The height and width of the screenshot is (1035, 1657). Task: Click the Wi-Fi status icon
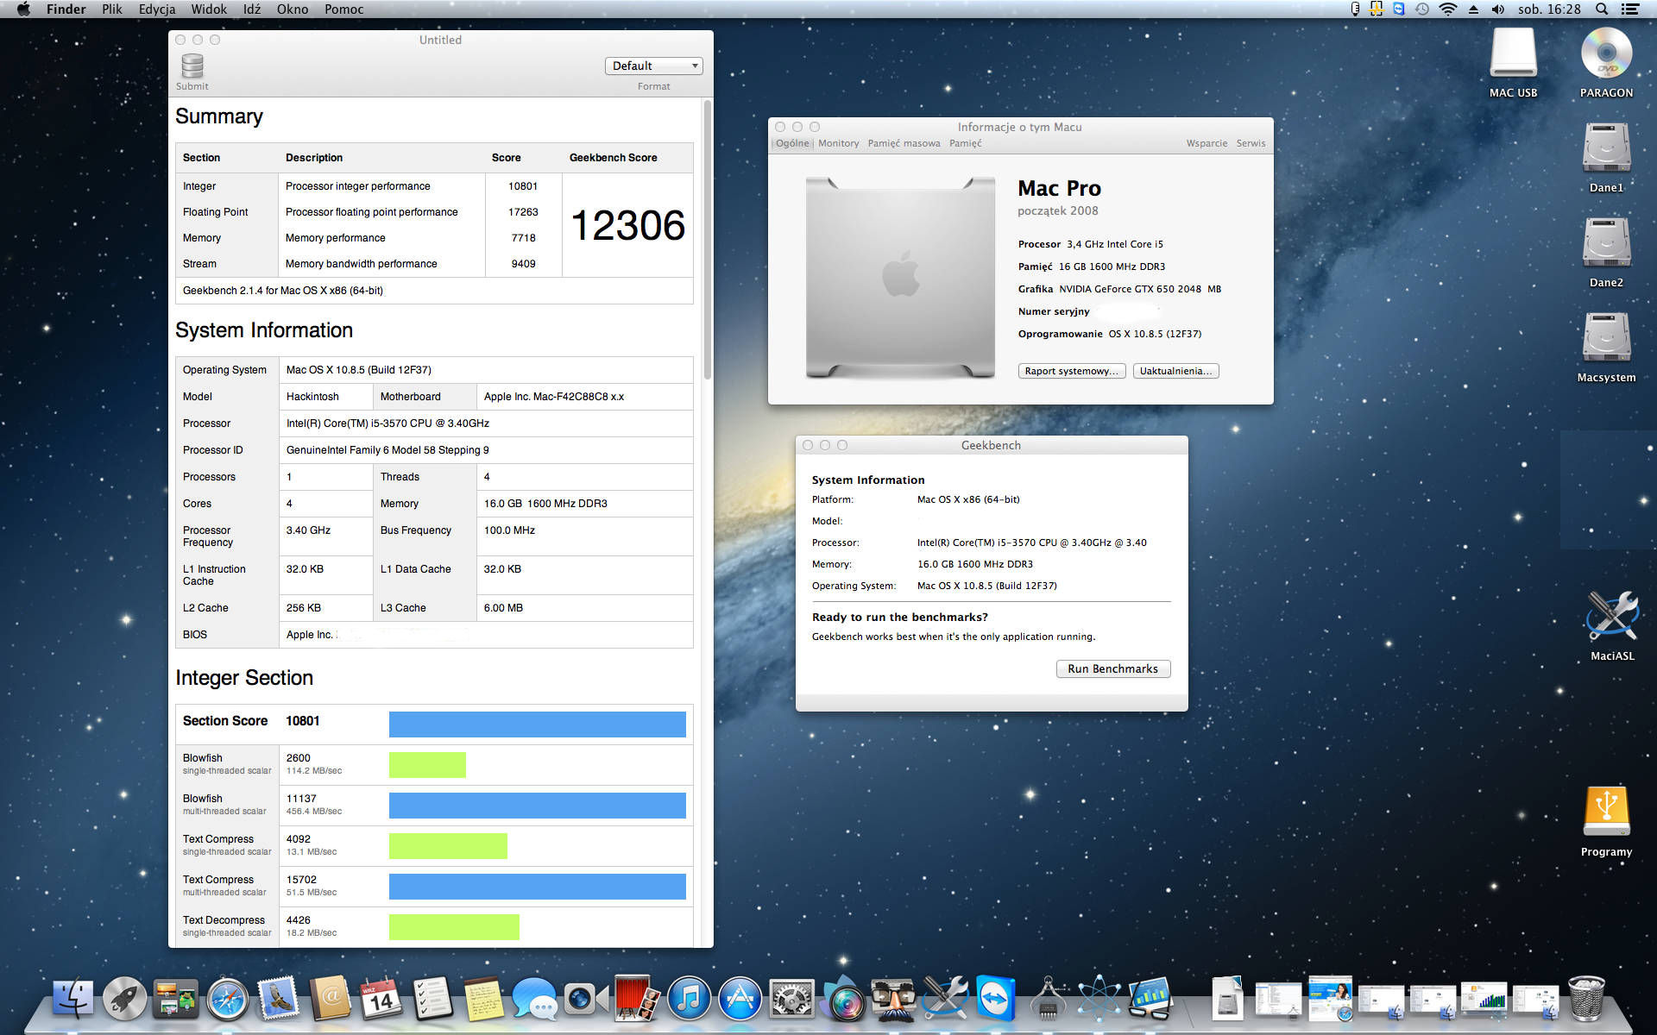[x=1448, y=9]
